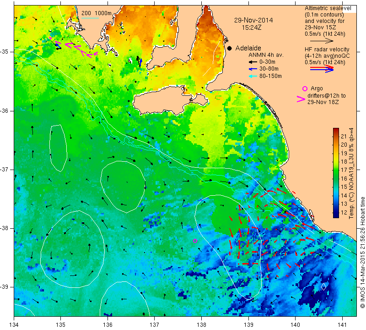Click the 'Argo' legend label
This screenshot has width=366, height=330.
coord(317,88)
